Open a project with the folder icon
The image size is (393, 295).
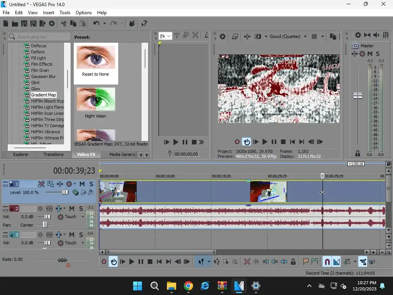pos(15,23)
